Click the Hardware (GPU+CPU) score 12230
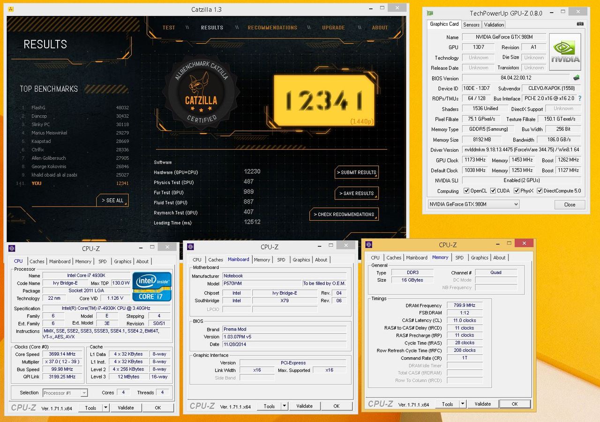The width and height of the screenshot is (600, 422). [252, 171]
